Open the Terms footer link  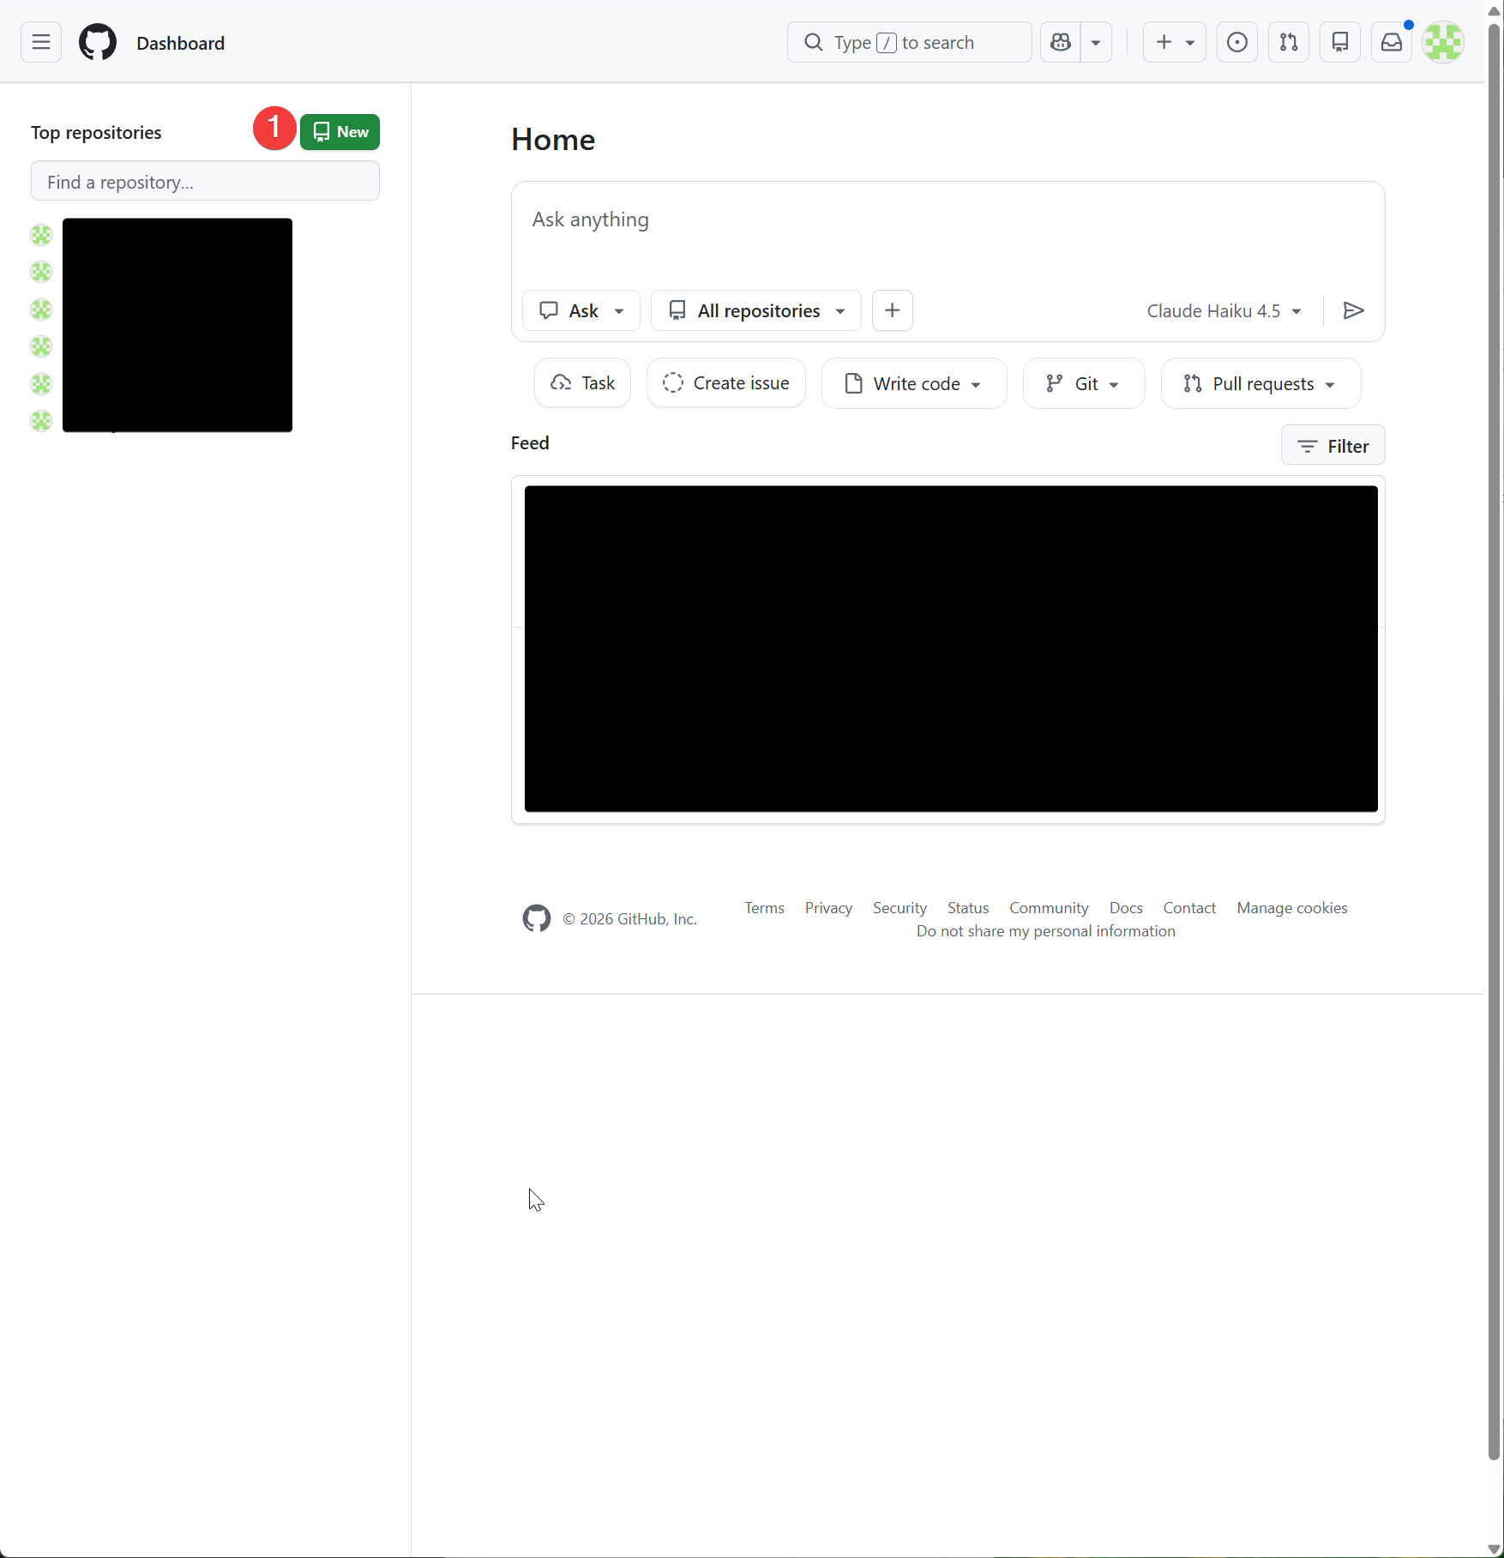(x=764, y=907)
